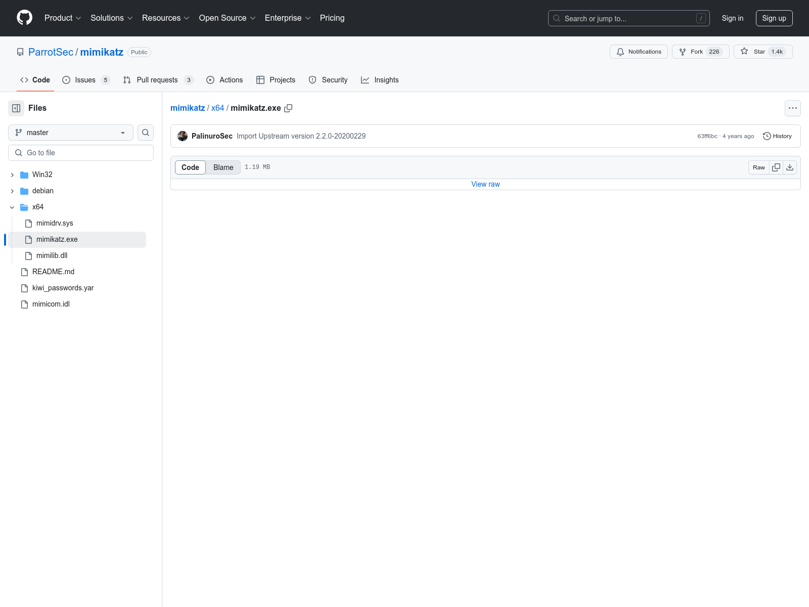
Task: Click the star count 1.4k
Action: pos(777,52)
